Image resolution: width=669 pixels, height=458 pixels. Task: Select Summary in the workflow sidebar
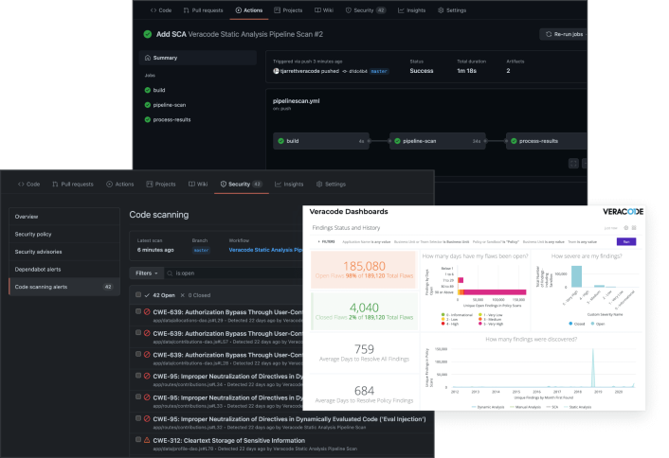pos(197,58)
